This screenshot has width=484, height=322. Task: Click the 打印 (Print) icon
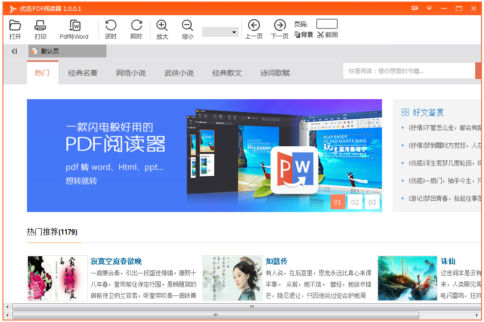click(x=40, y=29)
